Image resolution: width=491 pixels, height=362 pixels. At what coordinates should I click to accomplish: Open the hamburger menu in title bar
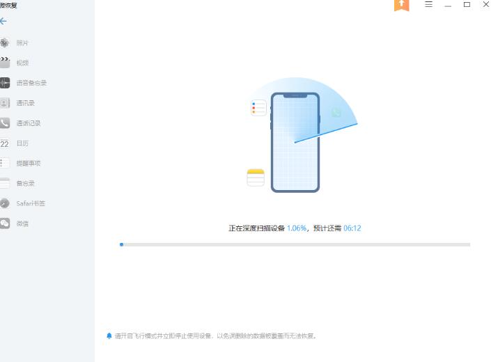point(429,4)
